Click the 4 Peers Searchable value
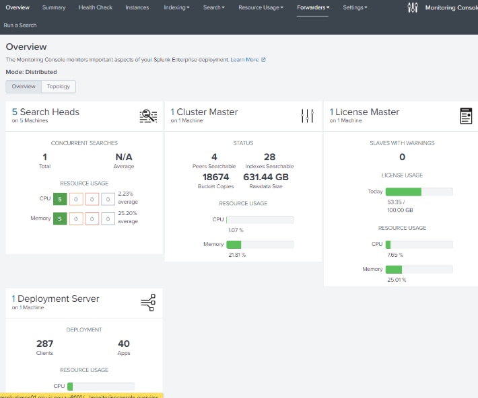 point(214,157)
